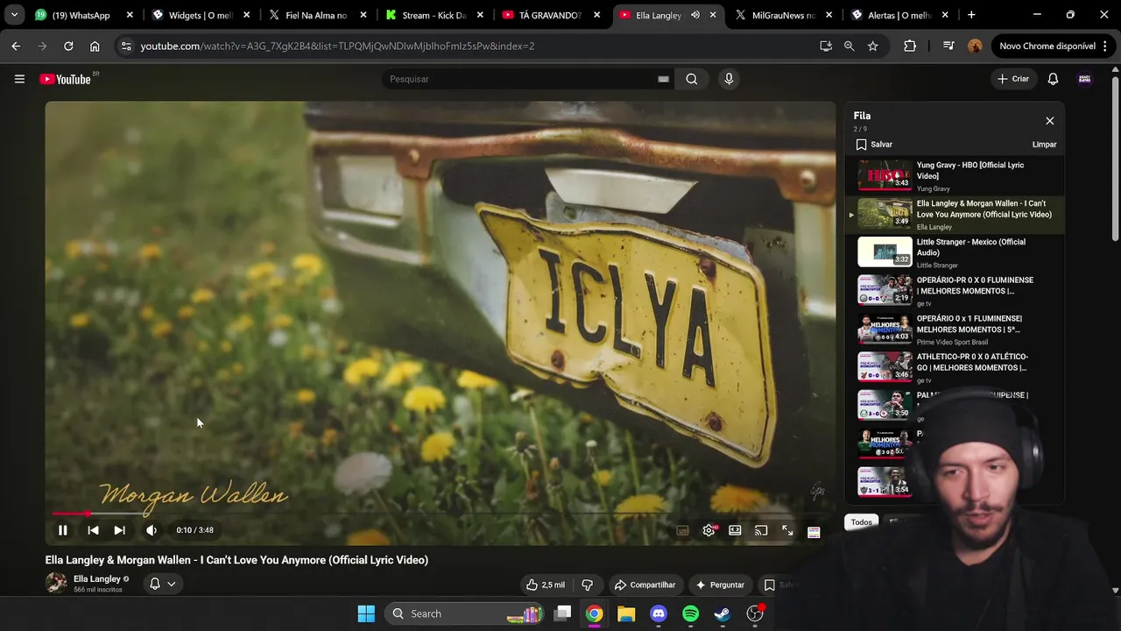Open Windows Start menu
This screenshot has width=1121, height=631.
(366, 613)
